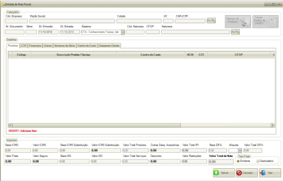This screenshot has width=283, height=181.
Task: Click the Base ICMS field
Action: point(18,150)
